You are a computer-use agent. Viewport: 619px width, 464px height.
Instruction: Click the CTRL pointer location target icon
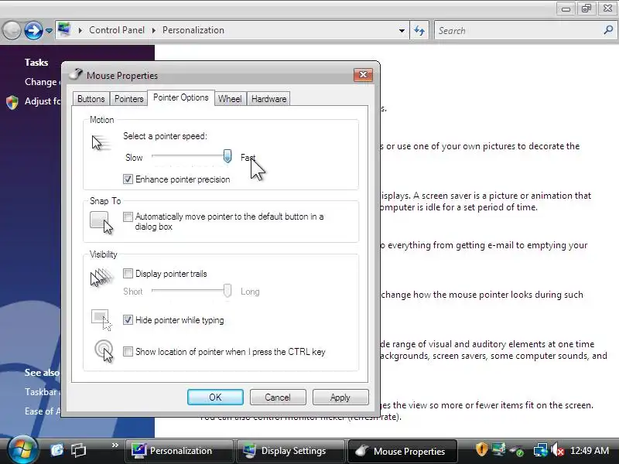[x=104, y=351]
